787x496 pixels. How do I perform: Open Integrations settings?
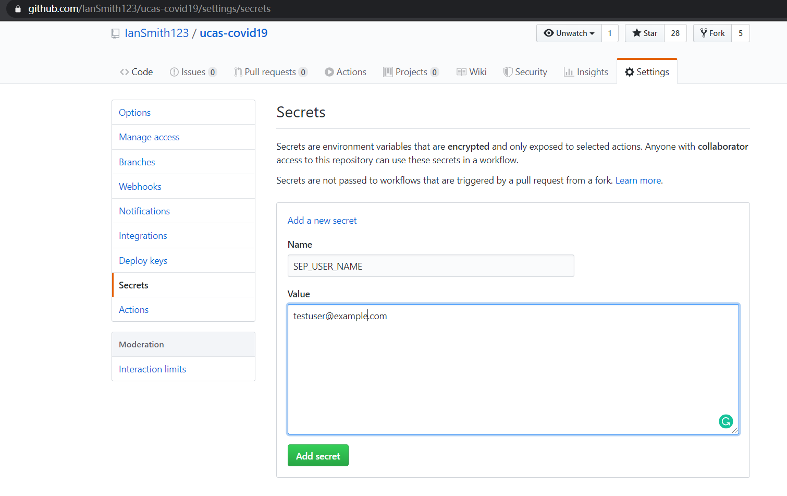(183, 236)
